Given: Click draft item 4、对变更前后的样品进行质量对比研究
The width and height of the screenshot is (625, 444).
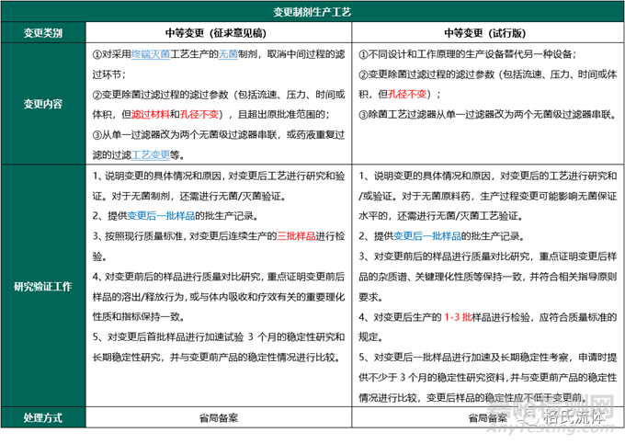Looking at the screenshot, I should point(219,297).
